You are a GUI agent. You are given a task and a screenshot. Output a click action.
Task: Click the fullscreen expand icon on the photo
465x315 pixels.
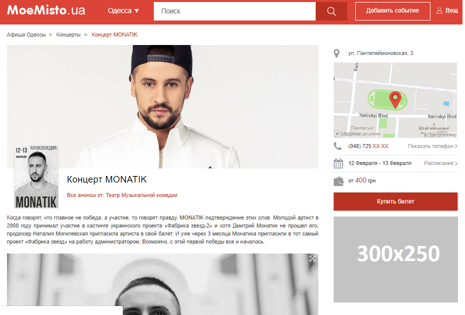coord(312,258)
